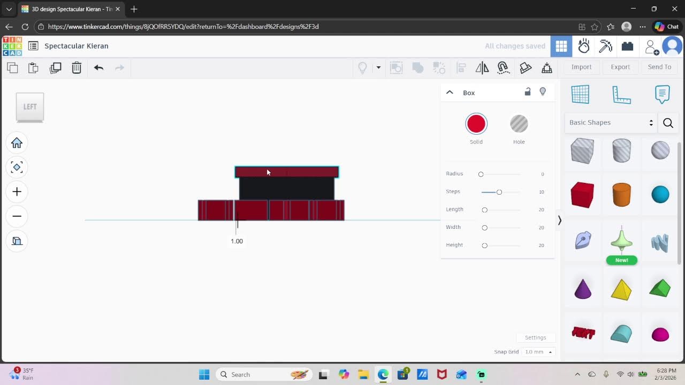Click the Paste clipboard icon

[33, 67]
